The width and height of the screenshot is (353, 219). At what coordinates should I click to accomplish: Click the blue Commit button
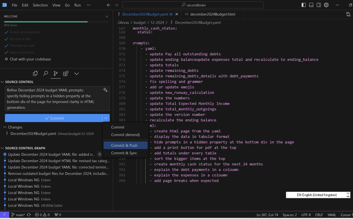pos(54,118)
